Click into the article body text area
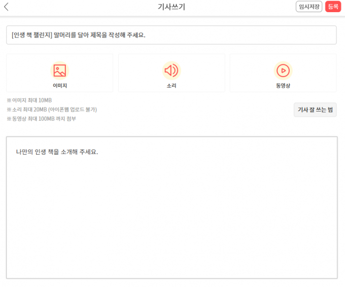This screenshot has width=345, height=287. (x=172, y=207)
